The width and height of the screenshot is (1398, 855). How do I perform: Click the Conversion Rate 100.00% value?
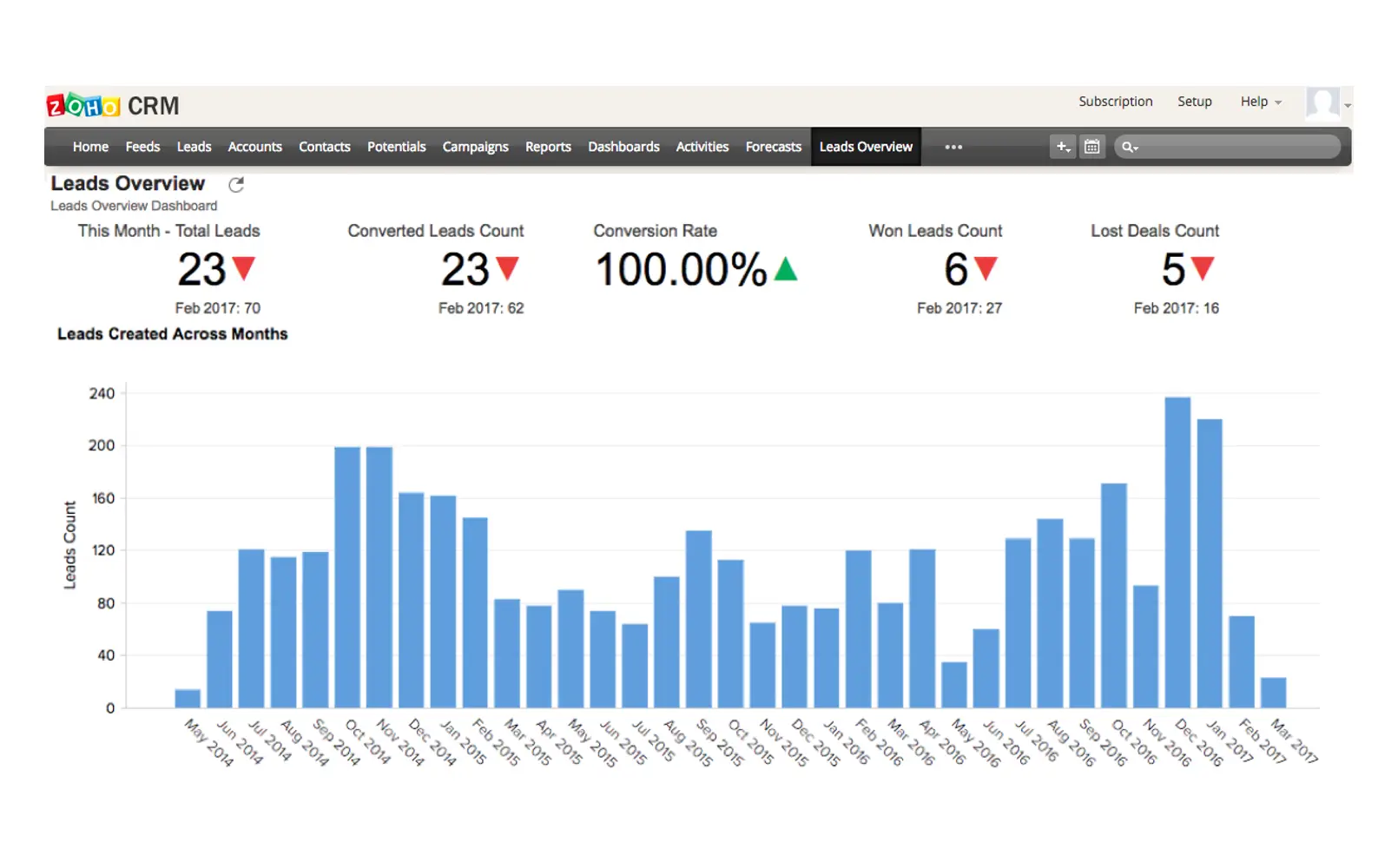tap(681, 269)
